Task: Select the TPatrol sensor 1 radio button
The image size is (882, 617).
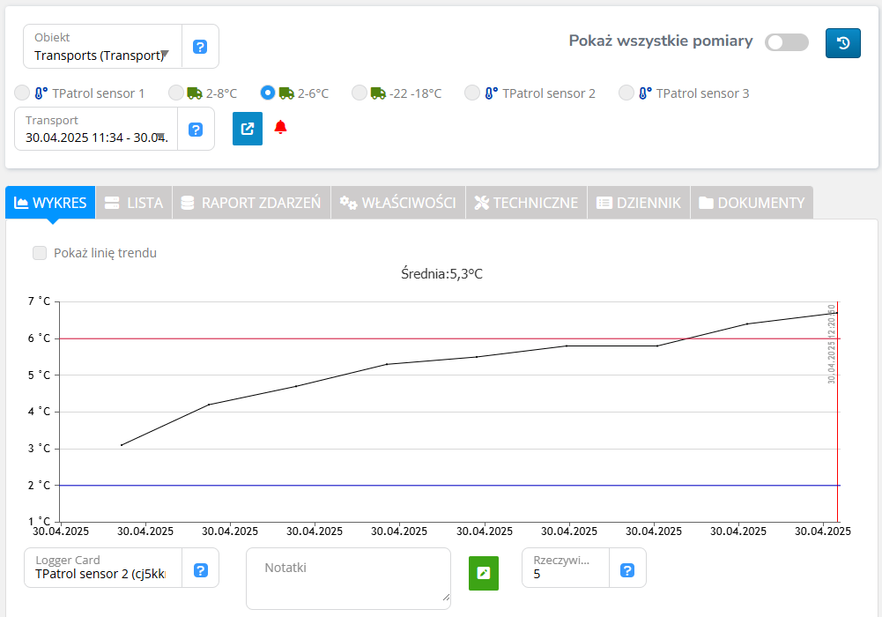Action: (22, 93)
